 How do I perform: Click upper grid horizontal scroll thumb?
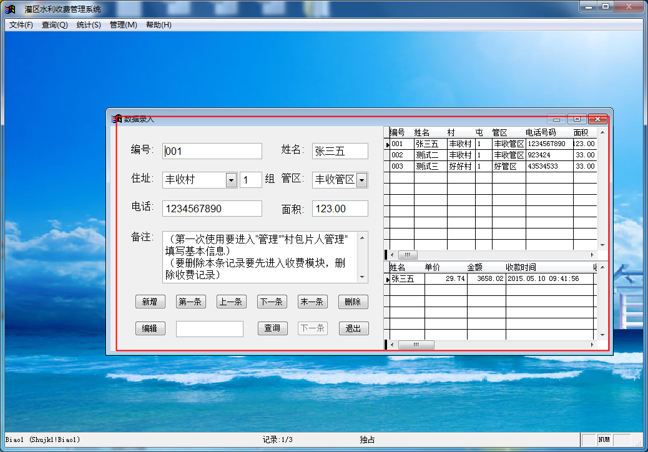(408, 255)
